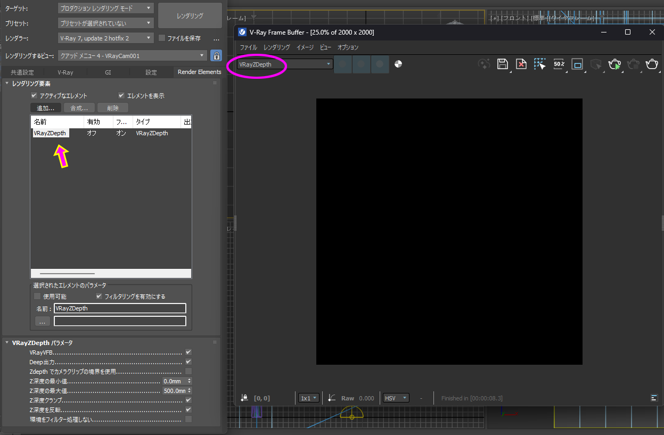The height and width of the screenshot is (435, 664).
Task: Switch to the GI tab
Action: tap(108, 72)
